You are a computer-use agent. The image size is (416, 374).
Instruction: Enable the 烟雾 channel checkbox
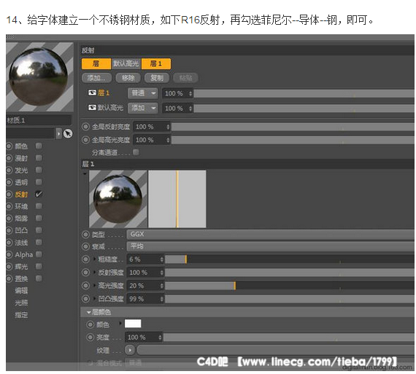coord(39,218)
